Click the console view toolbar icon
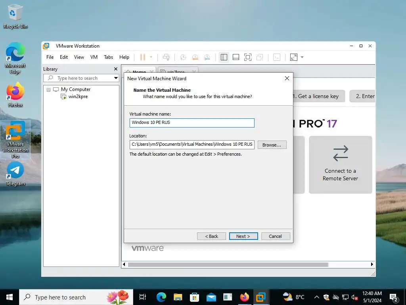Screen dimensions: 406x305 coord(277,57)
